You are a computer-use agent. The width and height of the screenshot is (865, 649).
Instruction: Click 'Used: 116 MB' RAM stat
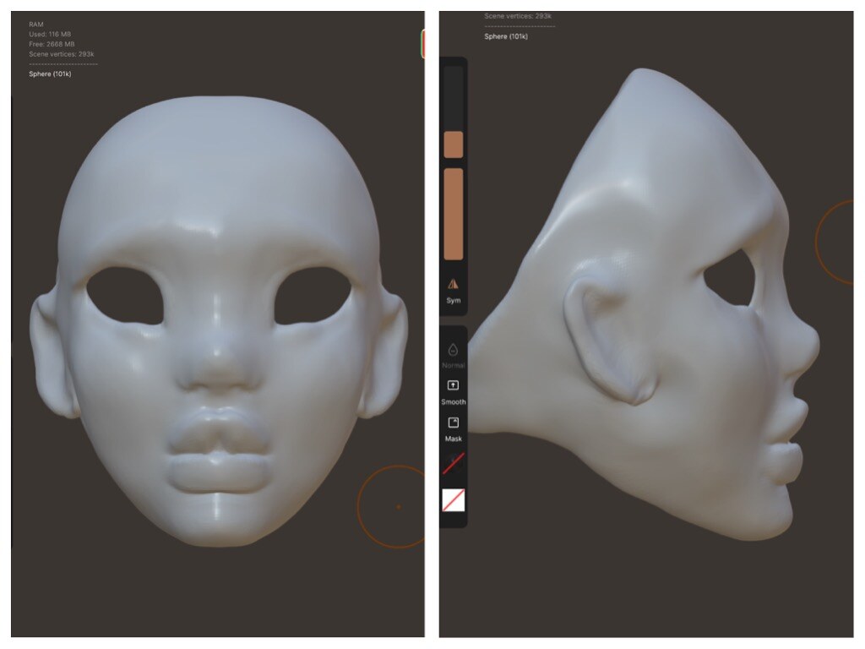tap(50, 34)
